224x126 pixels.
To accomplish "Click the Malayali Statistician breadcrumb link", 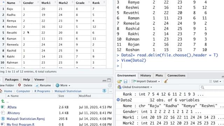I will (68, 91).
